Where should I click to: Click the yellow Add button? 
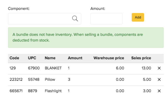click(x=138, y=17)
